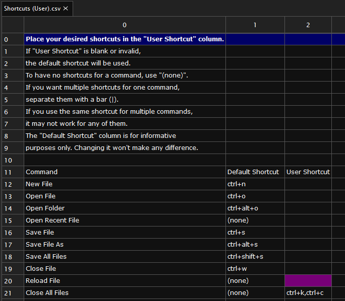Screen dimensions: 345x301
Task: Select the 'New File' command cell
Action: 125,184
